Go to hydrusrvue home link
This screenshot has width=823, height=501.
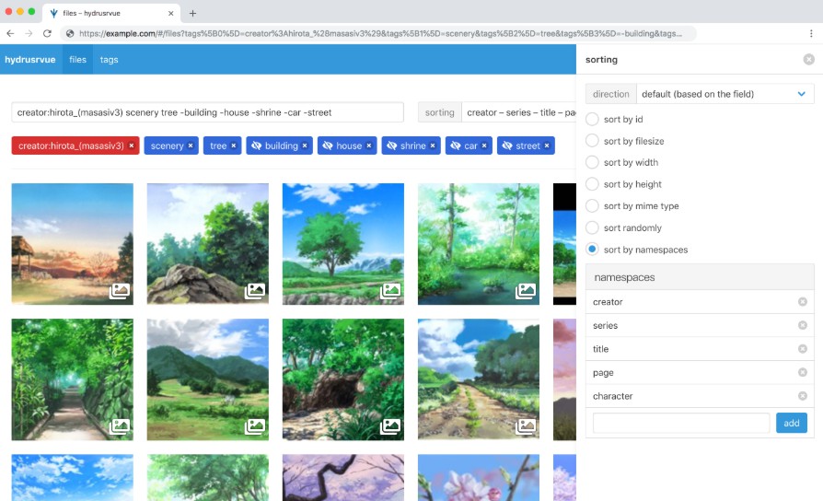coord(30,60)
